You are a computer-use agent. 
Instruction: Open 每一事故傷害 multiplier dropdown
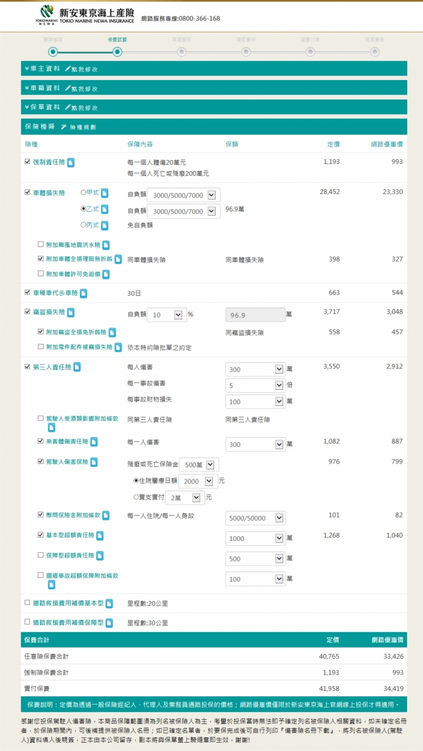click(256, 386)
